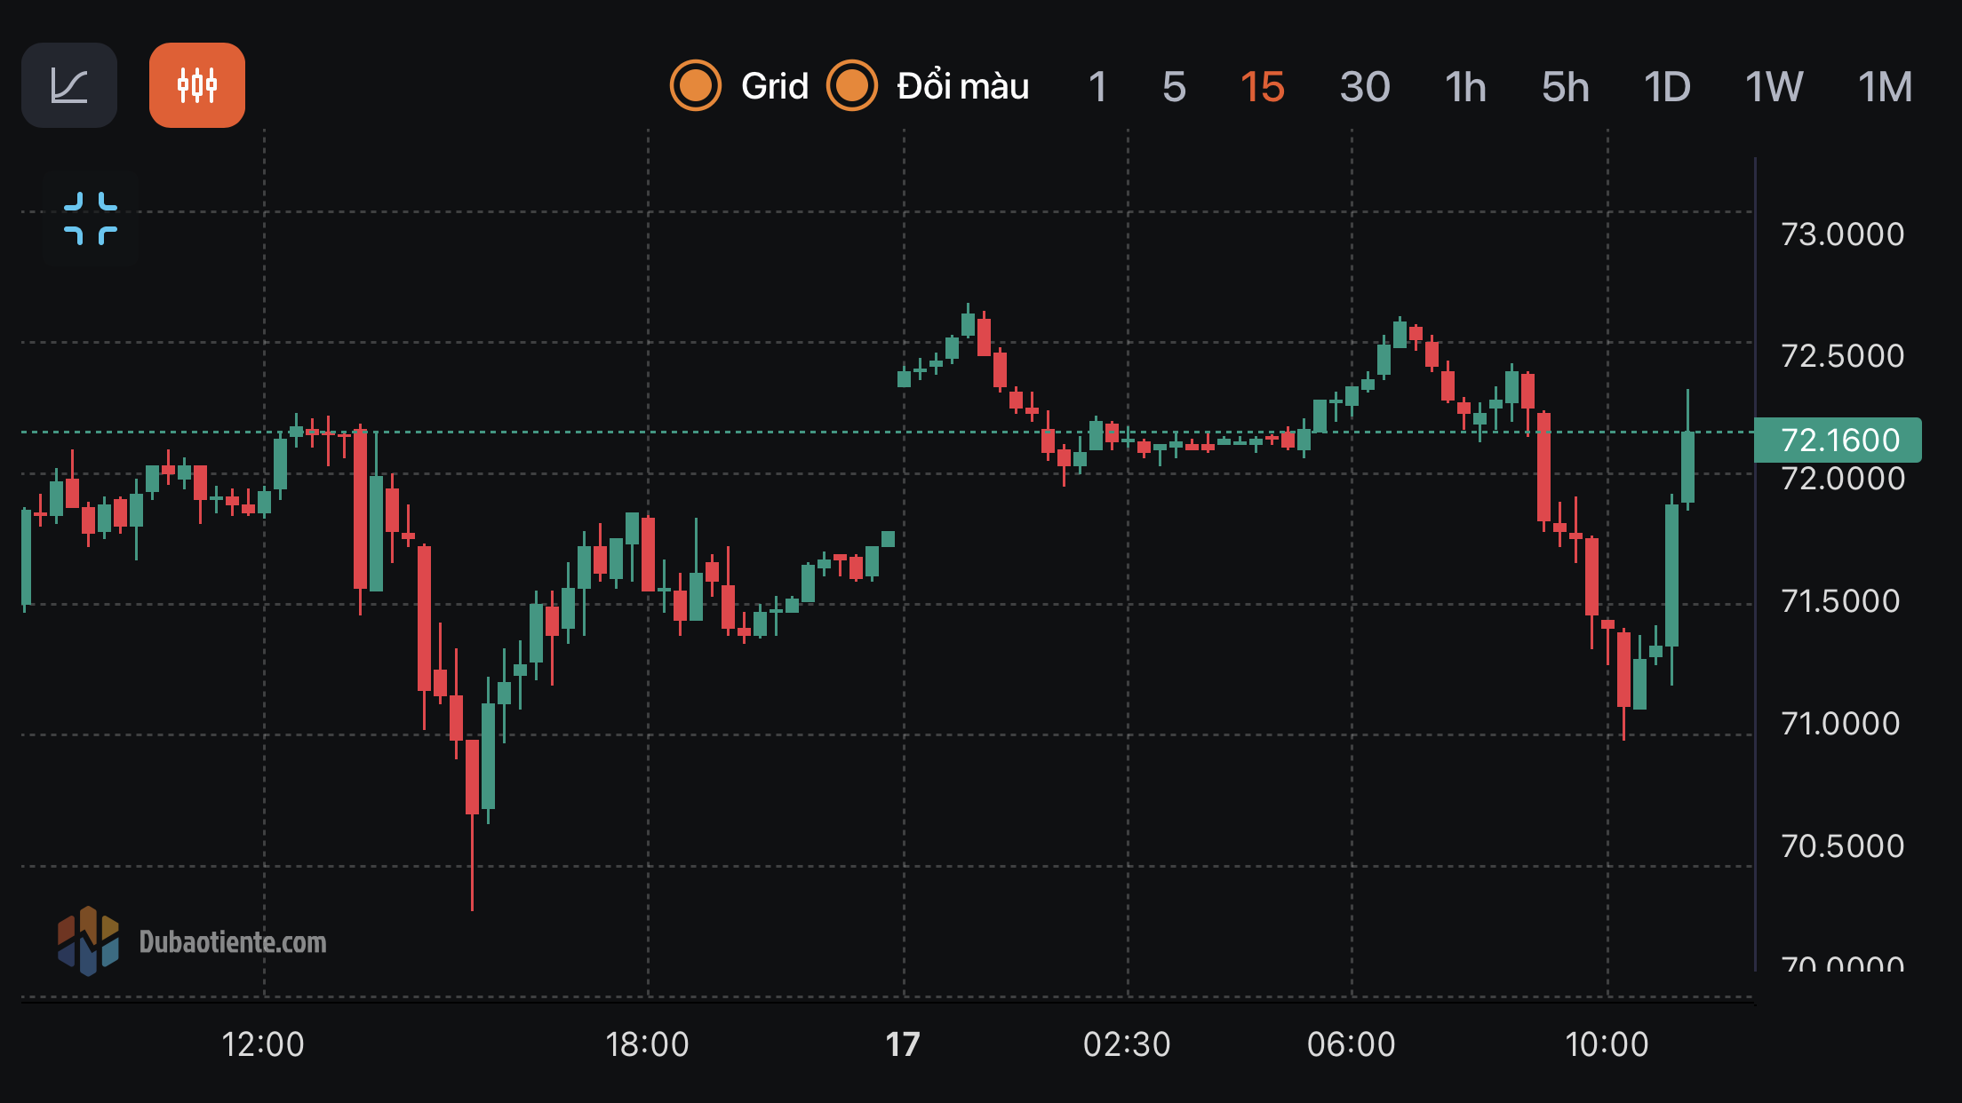Click the 06:00 time axis label
Viewport: 1962px width, 1103px height.
(1351, 1044)
